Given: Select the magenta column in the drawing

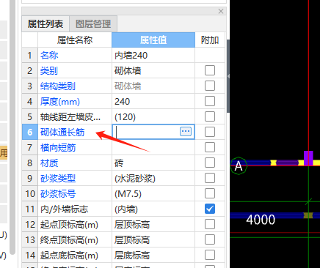Looking at the screenshot, I should (x=308, y=158).
